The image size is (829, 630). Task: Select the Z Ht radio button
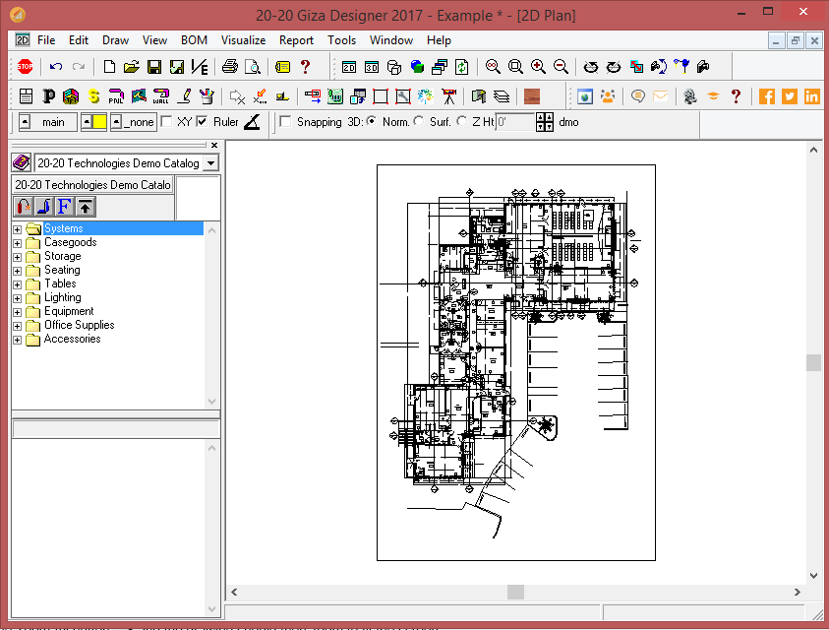point(461,121)
